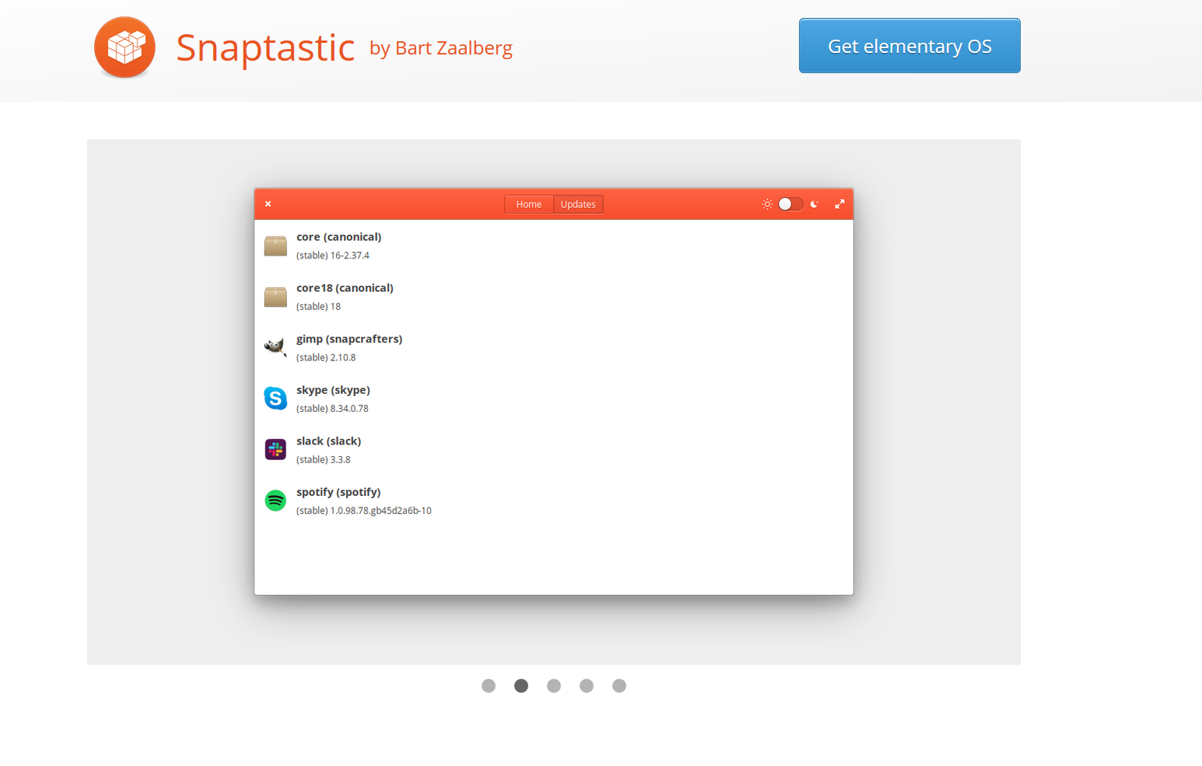Select the active second carousel dot
Screen dimensions: 1202x766
point(521,686)
